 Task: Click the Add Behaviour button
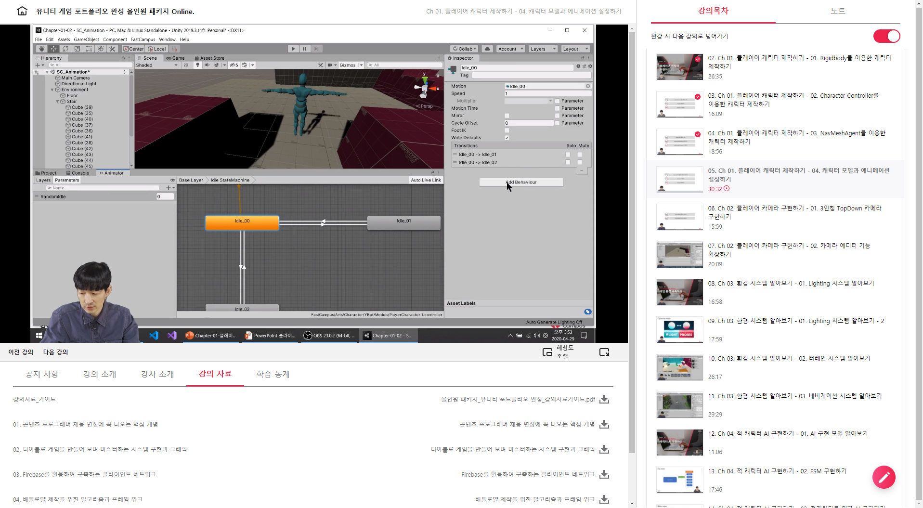tap(521, 182)
